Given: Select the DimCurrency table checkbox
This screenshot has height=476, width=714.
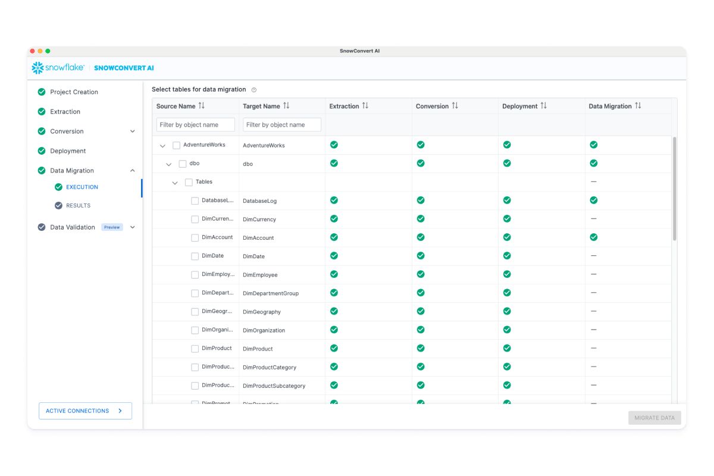Looking at the screenshot, I should 195,220.
